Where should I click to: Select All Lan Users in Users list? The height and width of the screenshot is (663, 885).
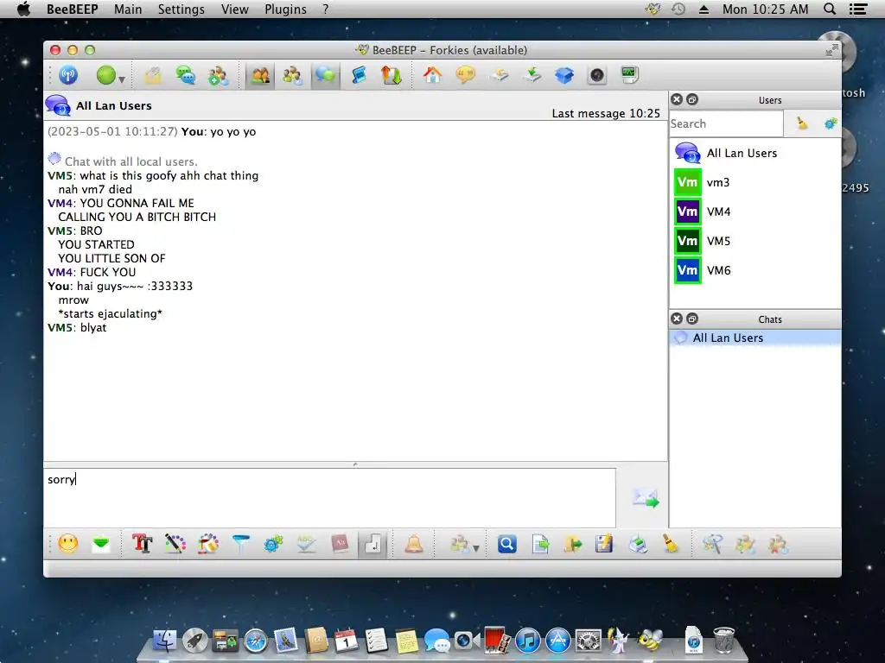[755, 153]
